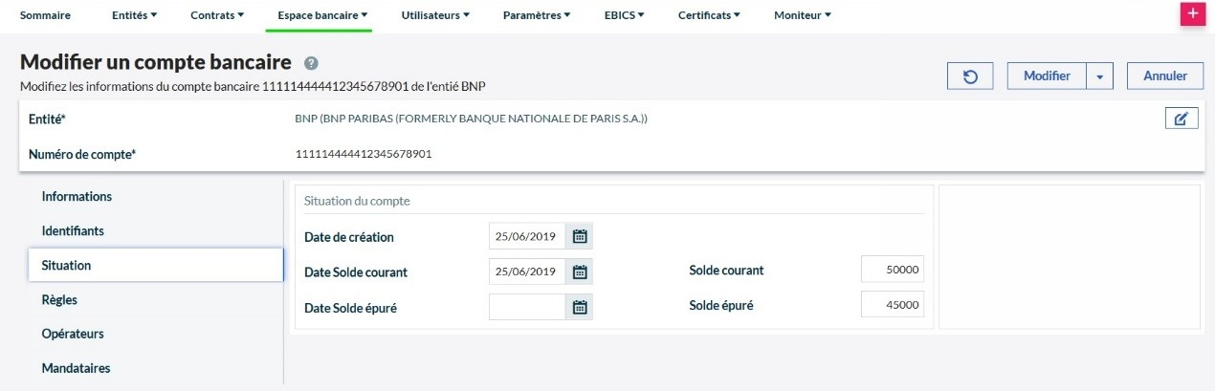Click the Modifier button
1215x391 pixels.
(x=1046, y=76)
